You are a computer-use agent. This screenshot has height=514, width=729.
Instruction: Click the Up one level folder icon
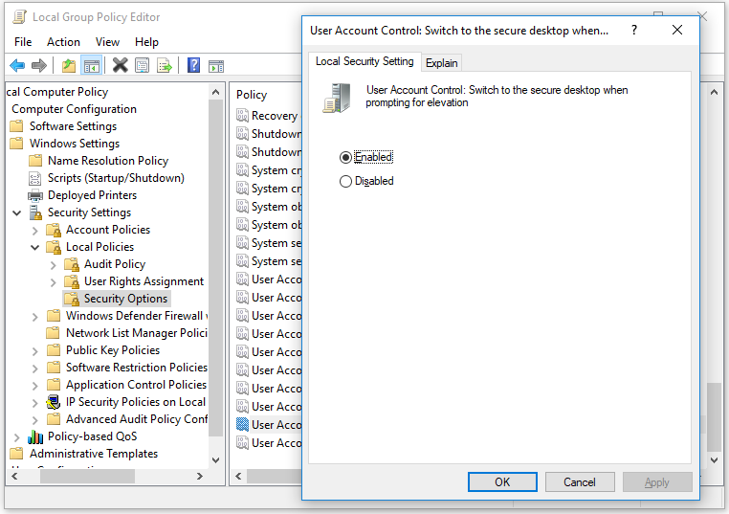pyautogui.click(x=69, y=66)
